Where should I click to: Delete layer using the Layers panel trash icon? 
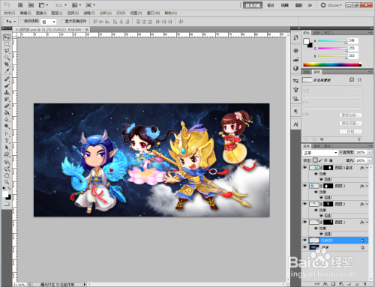click(x=364, y=284)
